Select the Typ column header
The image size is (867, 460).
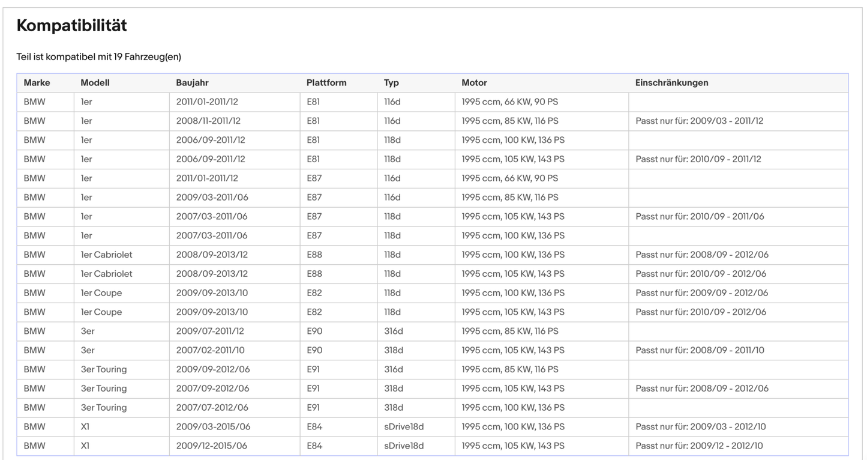tap(391, 83)
